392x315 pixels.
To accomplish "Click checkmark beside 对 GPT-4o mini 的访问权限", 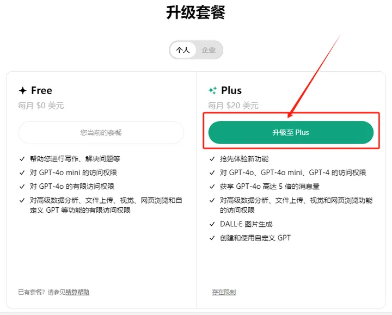I will [22, 172].
